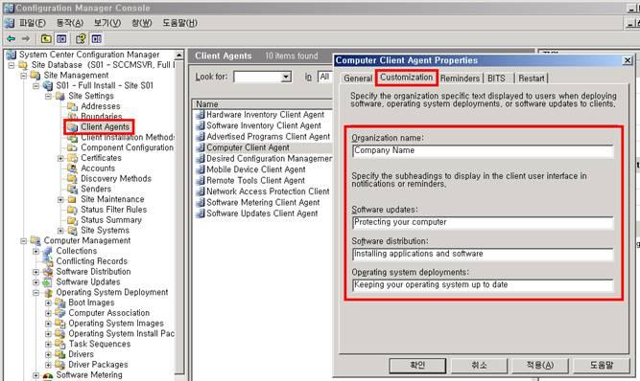Image resolution: width=640 pixels, height=381 pixels.
Task: Click the Collections node icon
Action: tap(48, 251)
